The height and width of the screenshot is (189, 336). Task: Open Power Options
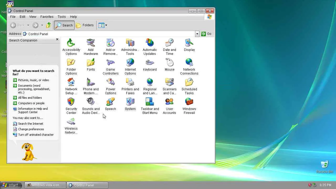coord(111,86)
